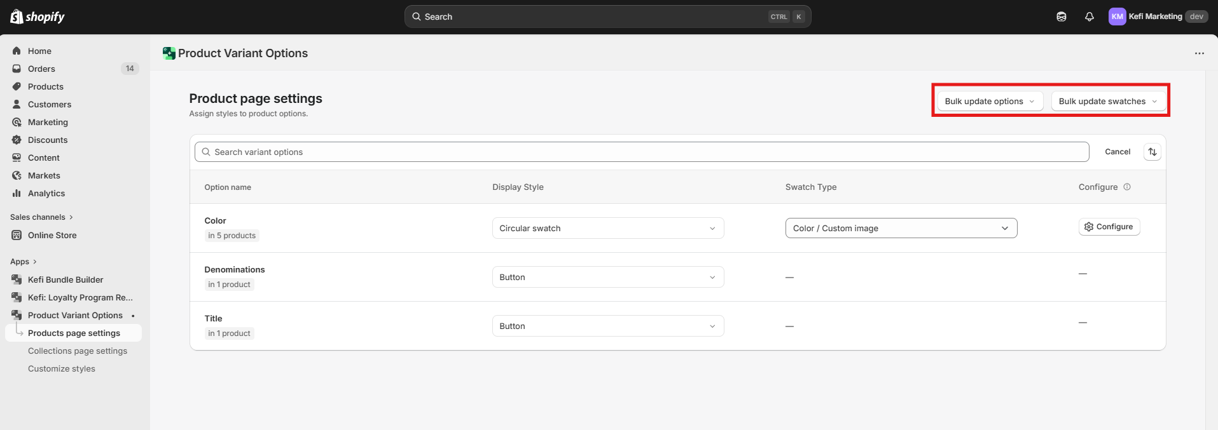Screen dimensions: 1218x430
Task: Open the three-dot more actions menu
Action: (1199, 53)
